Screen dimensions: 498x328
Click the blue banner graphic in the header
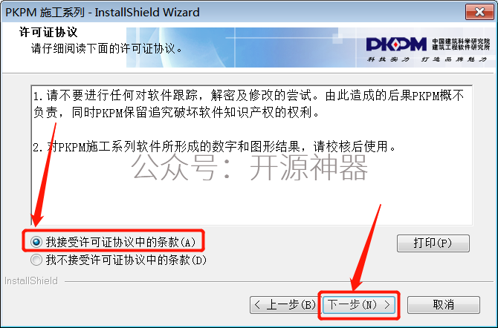click(x=242, y=47)
